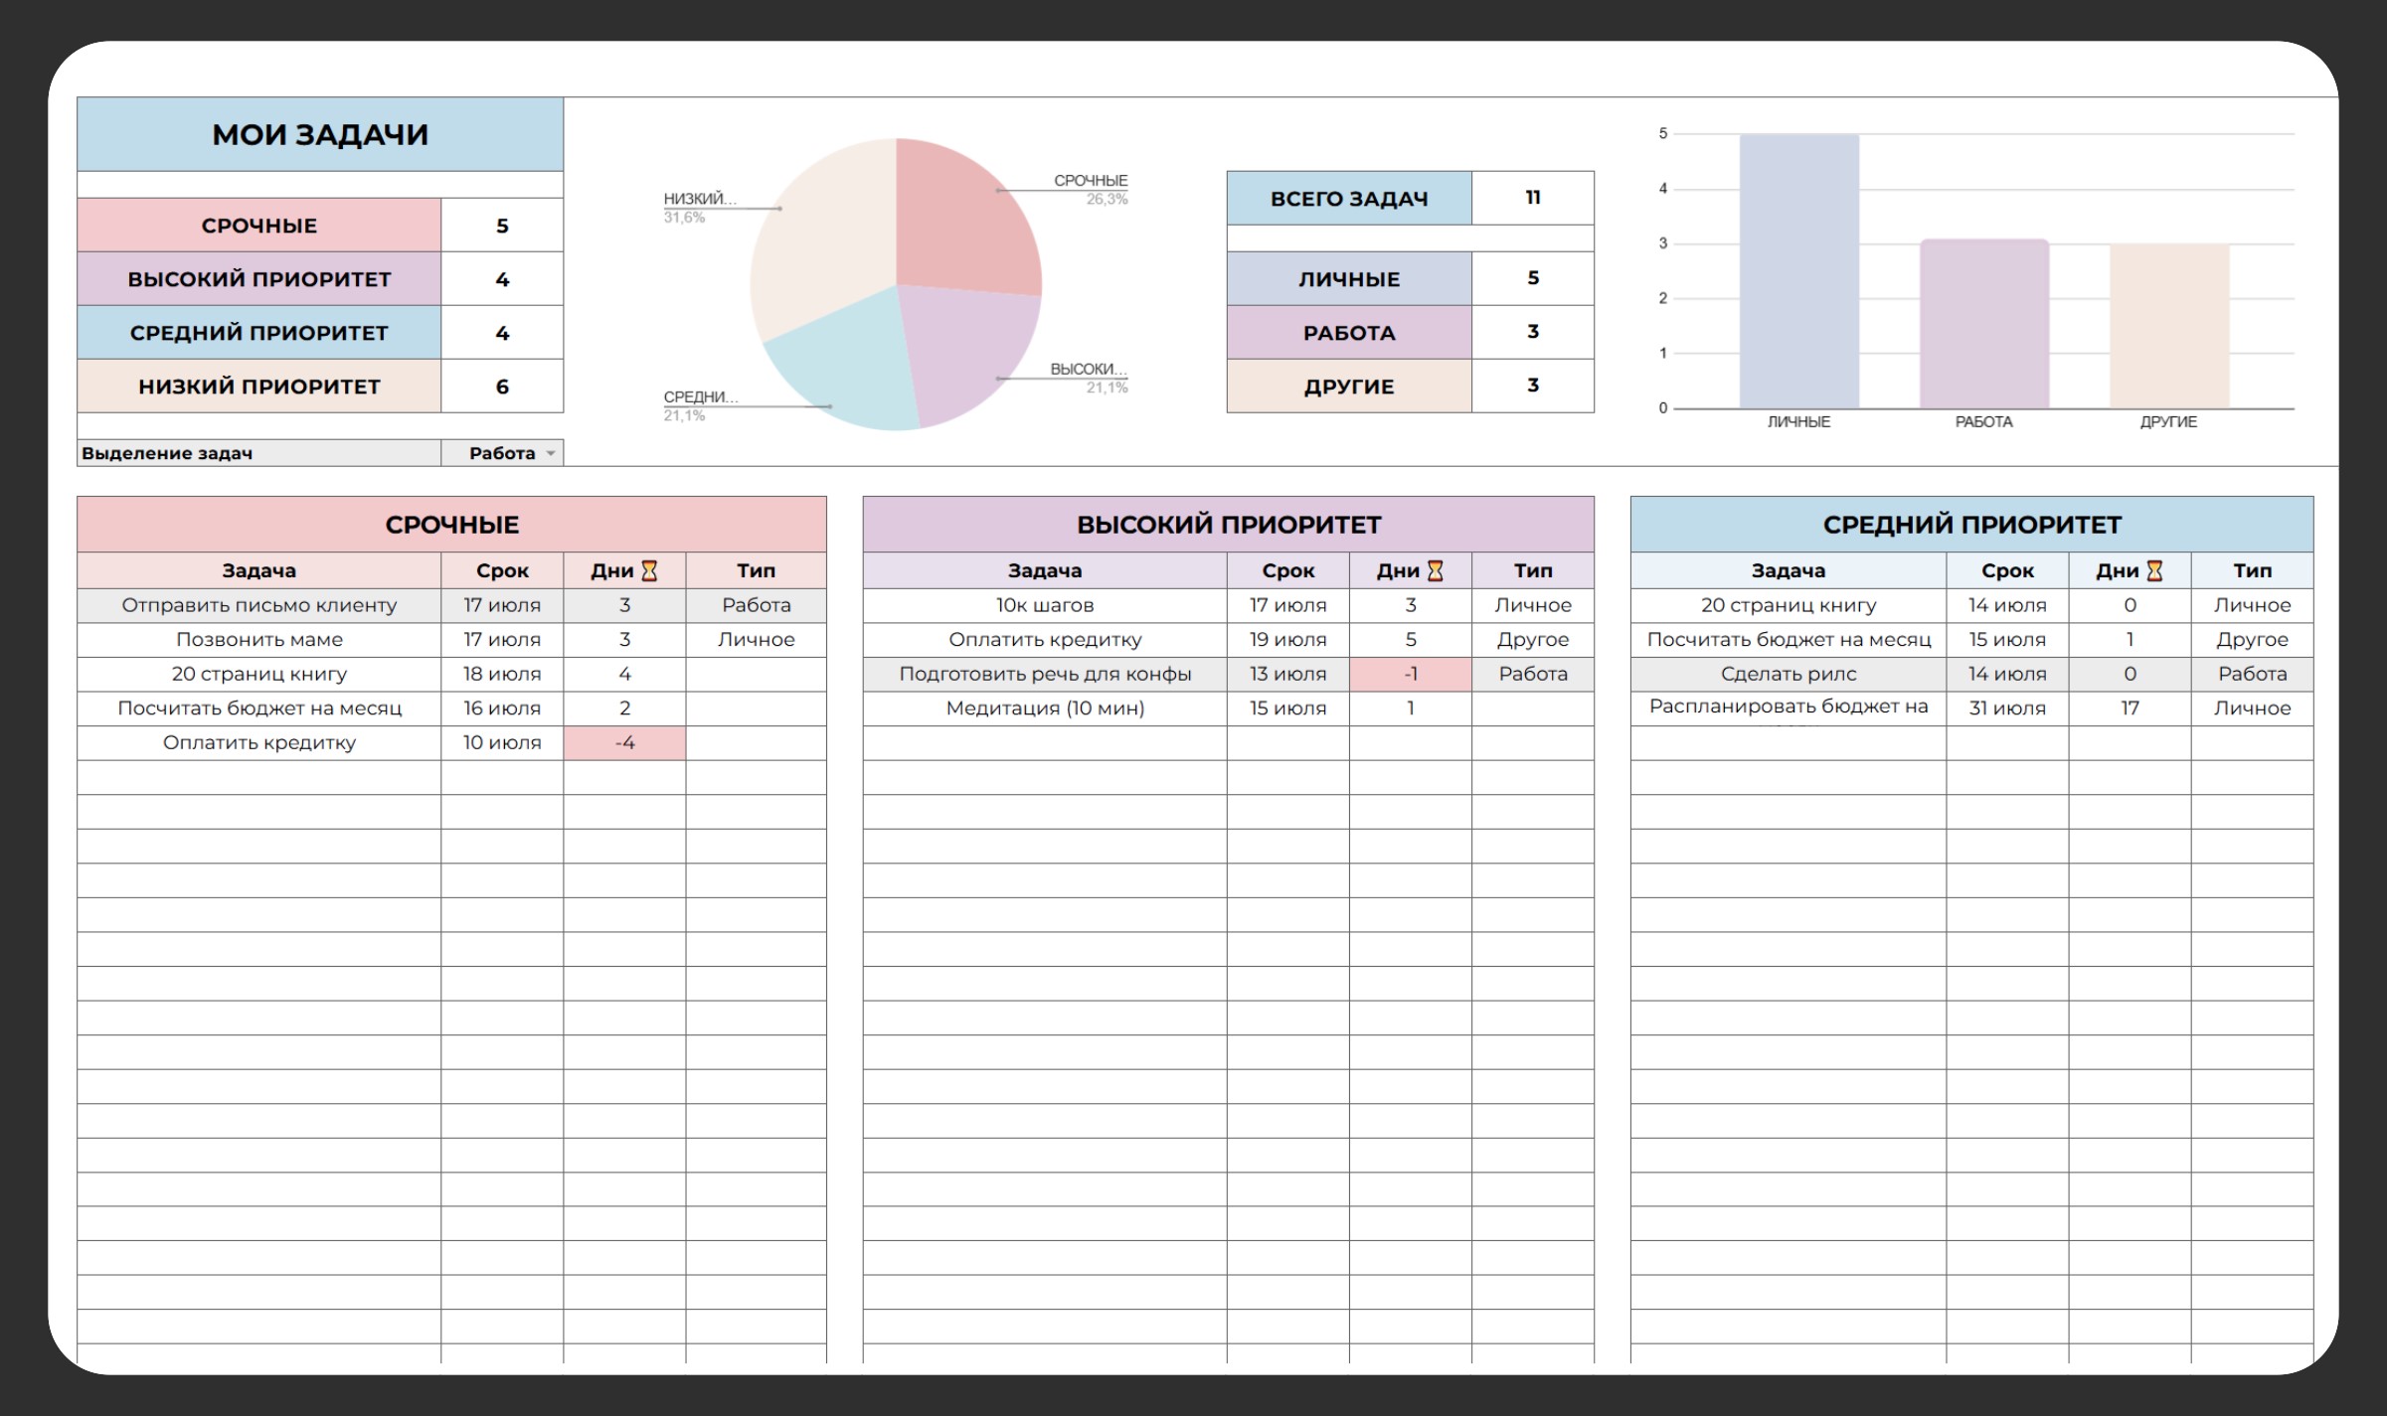Open the Работа task filter dropdown
Screen dimensions: 2387x1416
[x=550, y=453]
